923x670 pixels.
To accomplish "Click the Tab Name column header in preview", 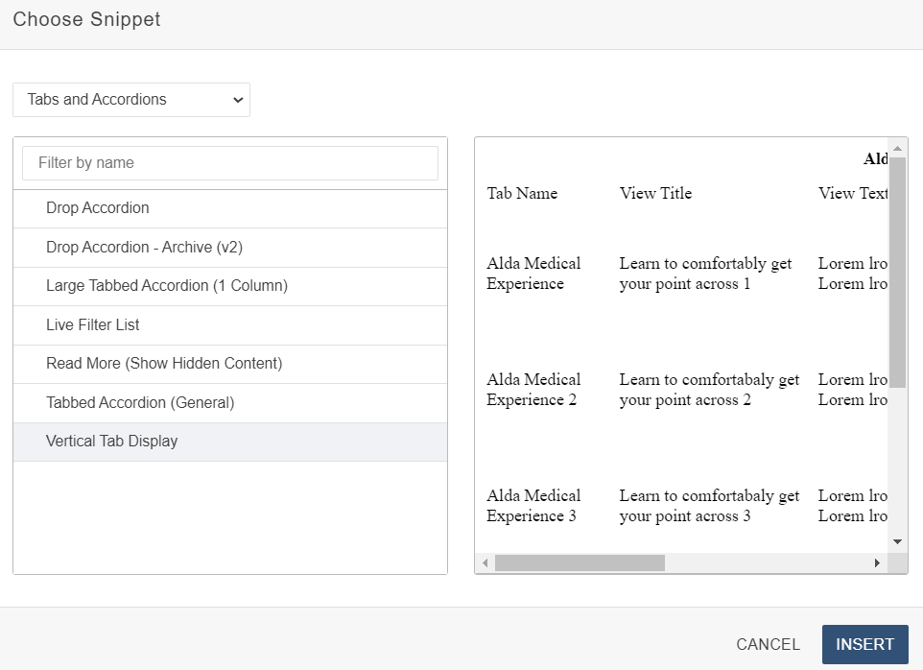I will pyautogui.click(x=522, y=194).
